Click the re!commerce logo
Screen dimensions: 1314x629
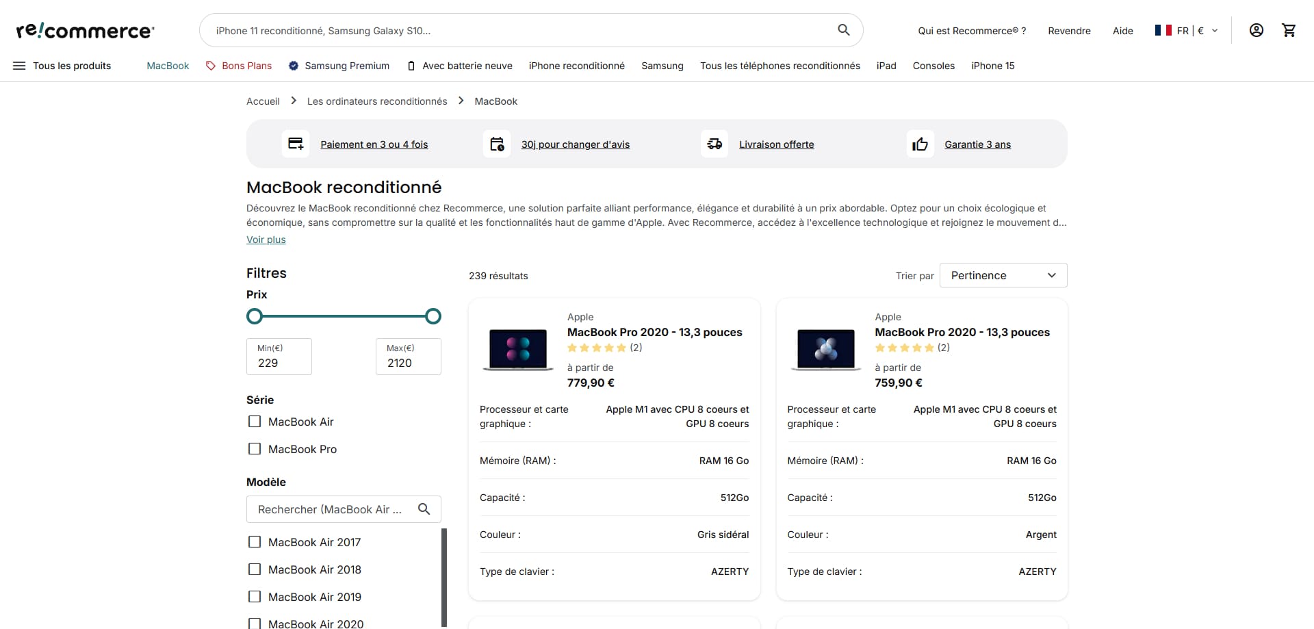point(86,31)
